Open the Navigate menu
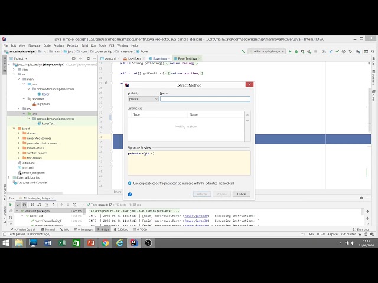378x283 pixels. click(34, 45)
